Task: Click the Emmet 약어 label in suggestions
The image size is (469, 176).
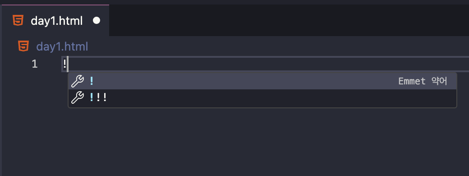Action: [x=423, y=81]
